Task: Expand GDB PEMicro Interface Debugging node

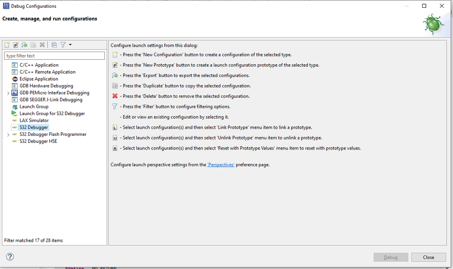Action: (x=8, y=93)
